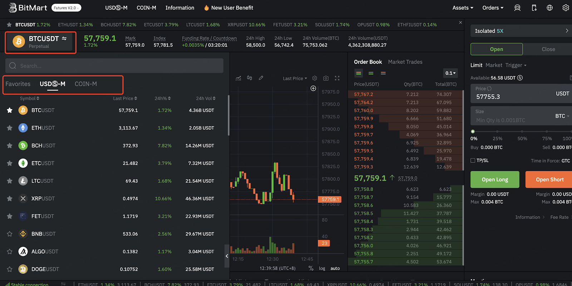Open the mobile app download icon

534,8
